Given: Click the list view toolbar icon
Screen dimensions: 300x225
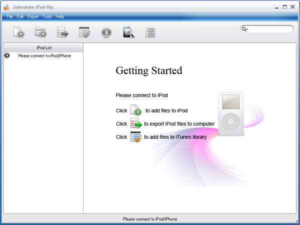Looking at the screenshot, I should coord(150,33).
